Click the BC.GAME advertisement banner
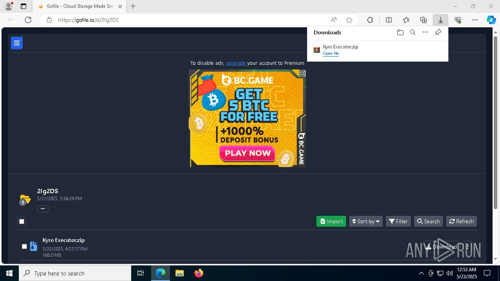500x281 pixels. click(247, 118)
